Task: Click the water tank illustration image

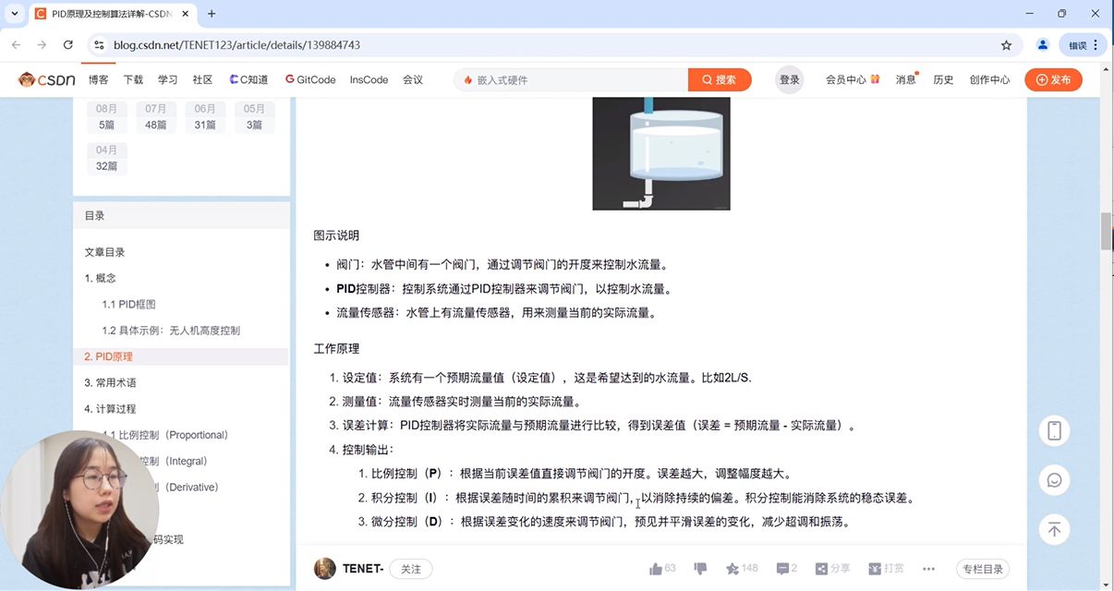Action: (x=661, y=153)
